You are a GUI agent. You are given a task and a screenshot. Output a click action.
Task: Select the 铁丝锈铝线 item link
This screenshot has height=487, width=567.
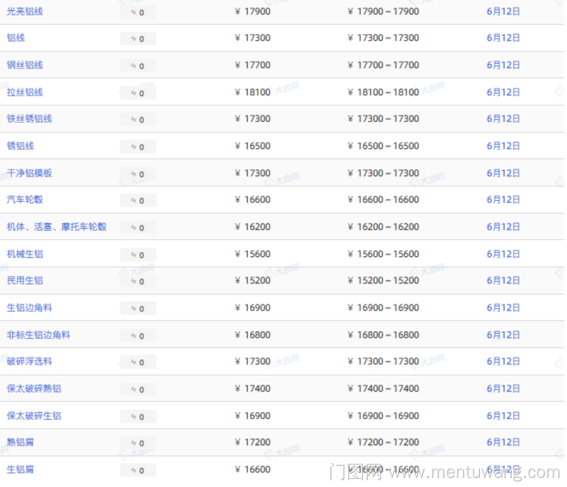[x=29, y=119]
